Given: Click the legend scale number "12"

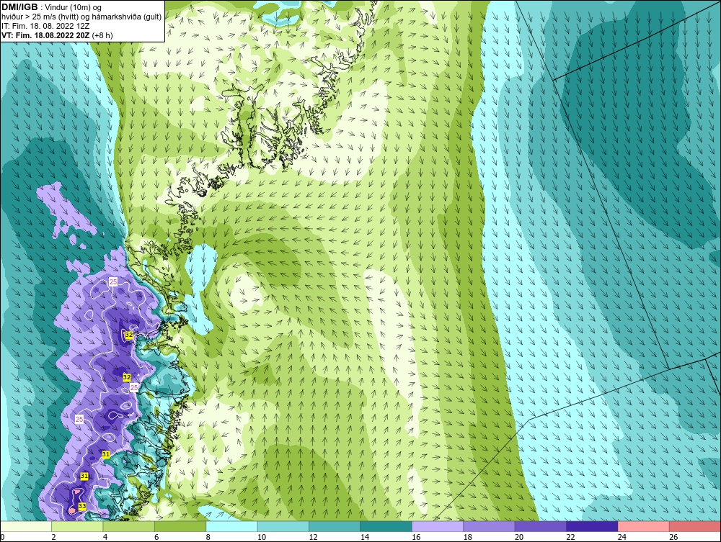Looking at the screenshot, I should (313, 538).
